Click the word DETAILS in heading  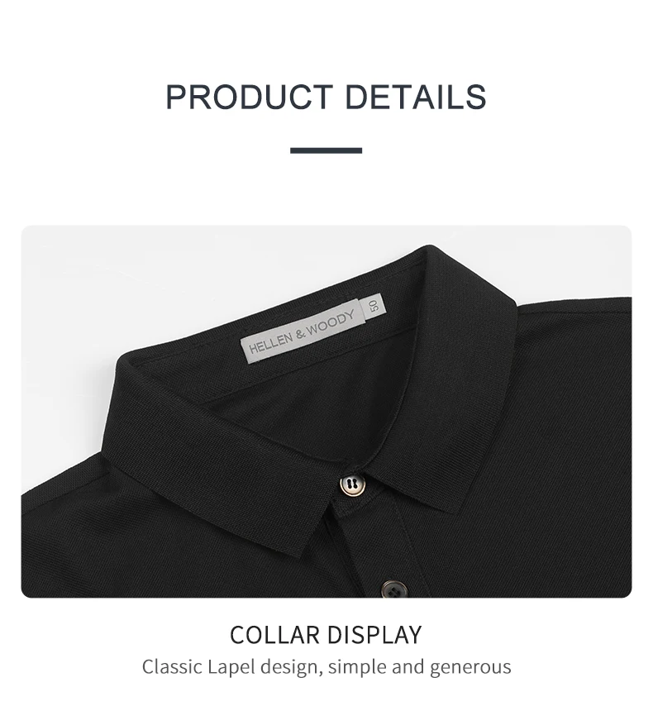pyautogui.click(x=416, y=97)
